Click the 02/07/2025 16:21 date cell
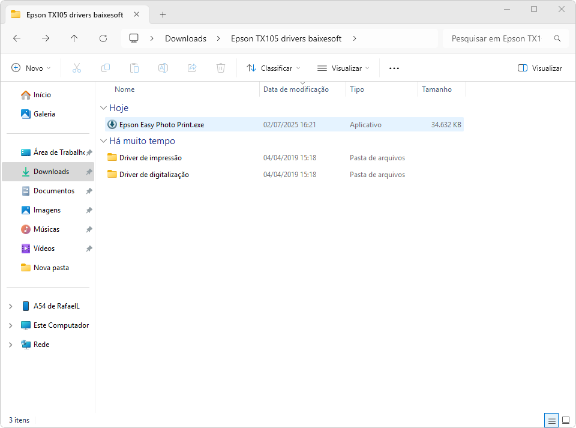576x428 pixels. (x=289, y=125)
